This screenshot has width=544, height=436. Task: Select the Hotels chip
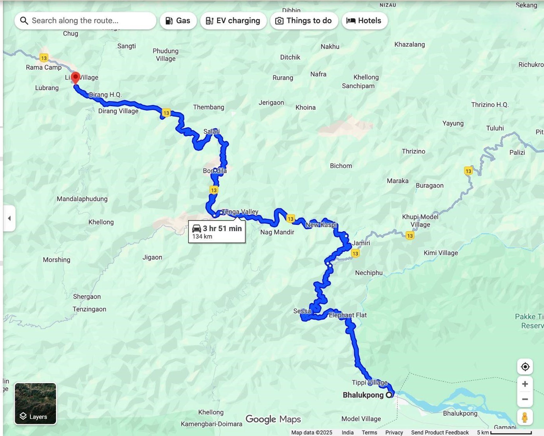click(364, 21)
